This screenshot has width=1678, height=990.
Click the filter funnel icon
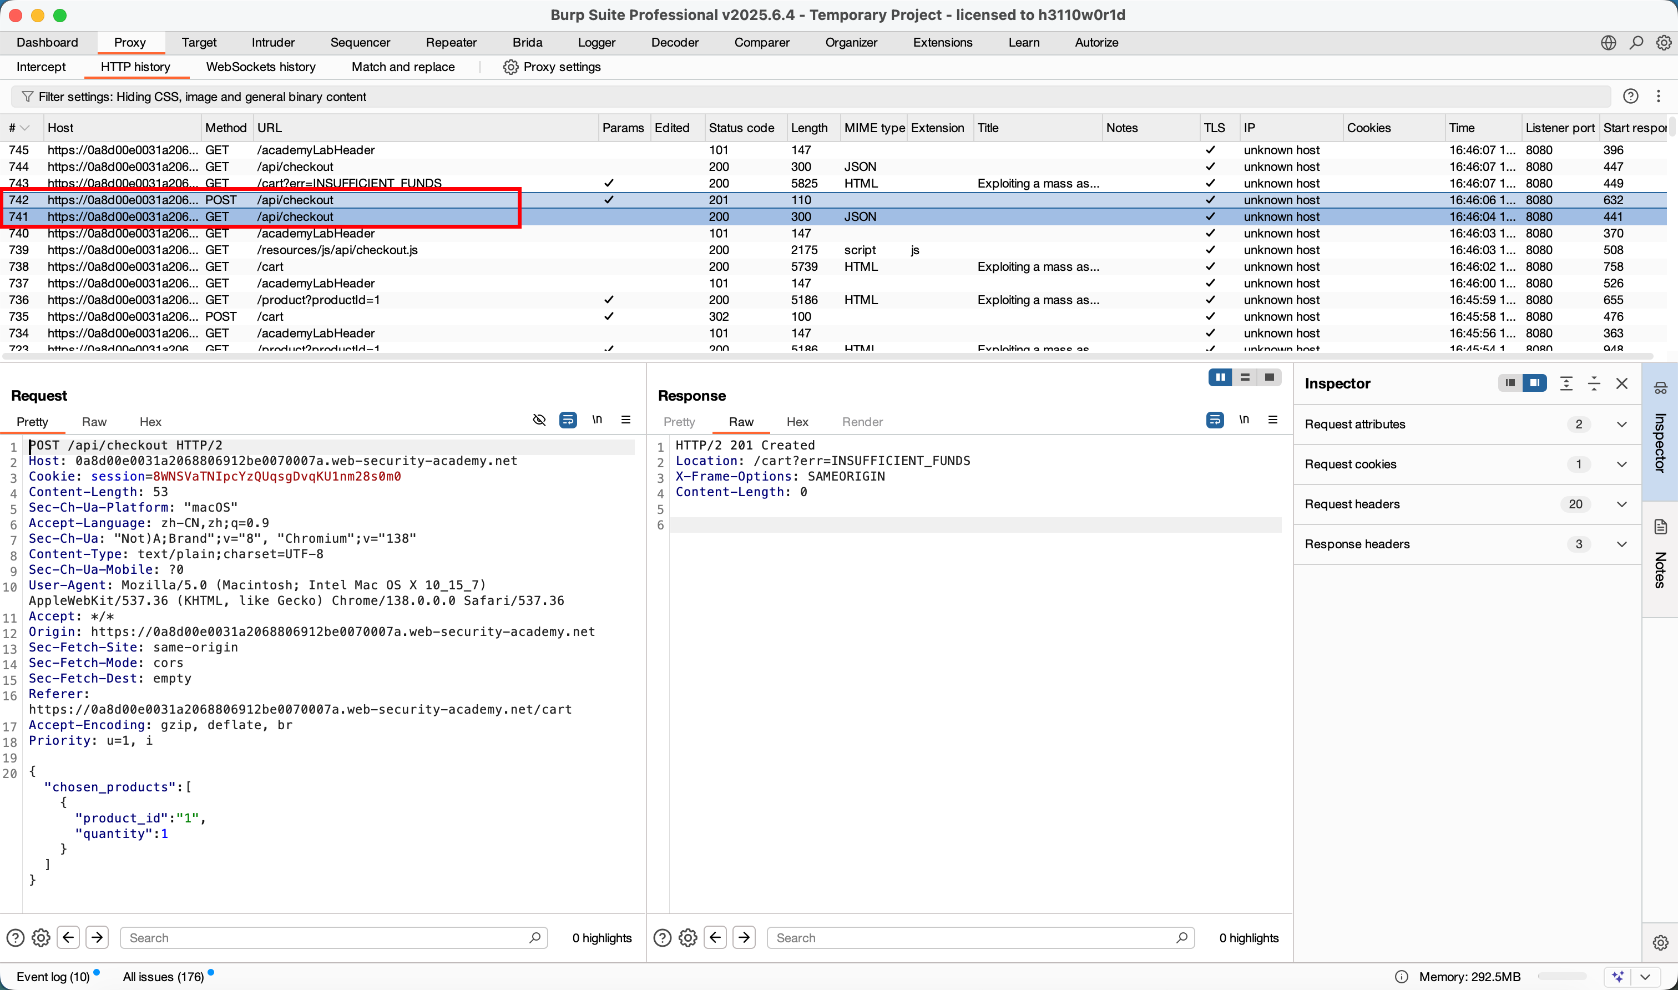click(27, 97)
